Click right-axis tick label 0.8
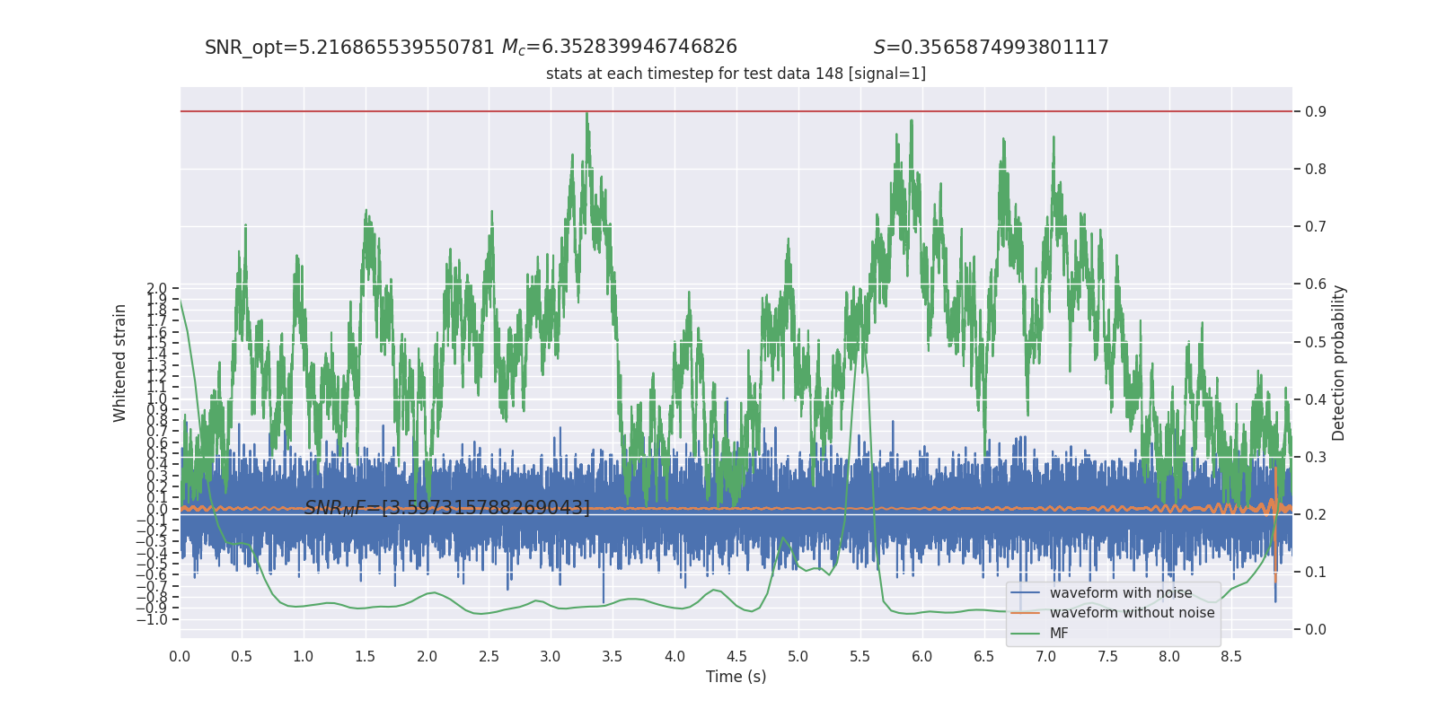This screenshot has height=718, width=1437. [x=1316, y=169]
